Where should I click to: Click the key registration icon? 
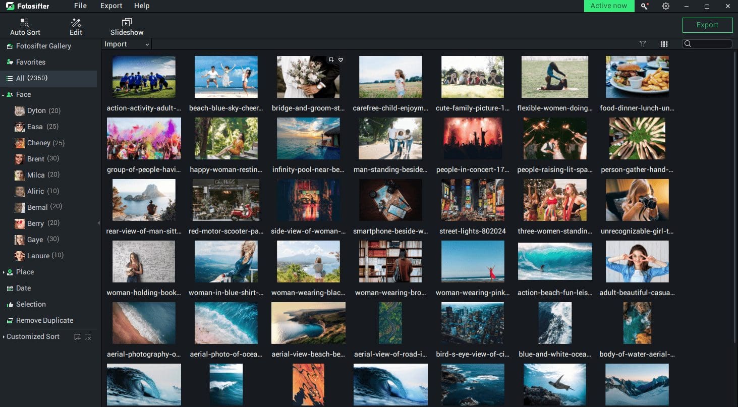645,6
